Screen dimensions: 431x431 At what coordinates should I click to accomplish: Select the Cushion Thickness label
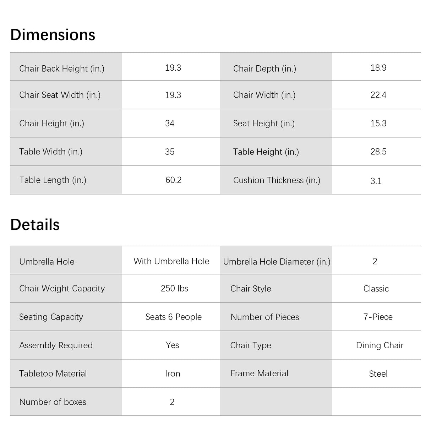(277, 180)
